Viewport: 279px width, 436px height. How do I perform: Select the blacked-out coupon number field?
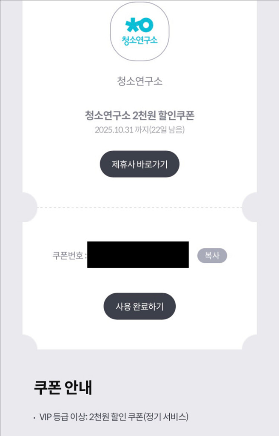pyautogui.click(x=138, y=255)
